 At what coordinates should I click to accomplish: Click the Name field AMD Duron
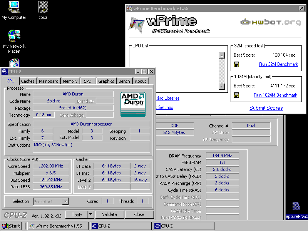click(73, 94)
